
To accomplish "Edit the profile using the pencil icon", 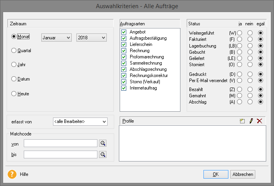I will (251, 121).
